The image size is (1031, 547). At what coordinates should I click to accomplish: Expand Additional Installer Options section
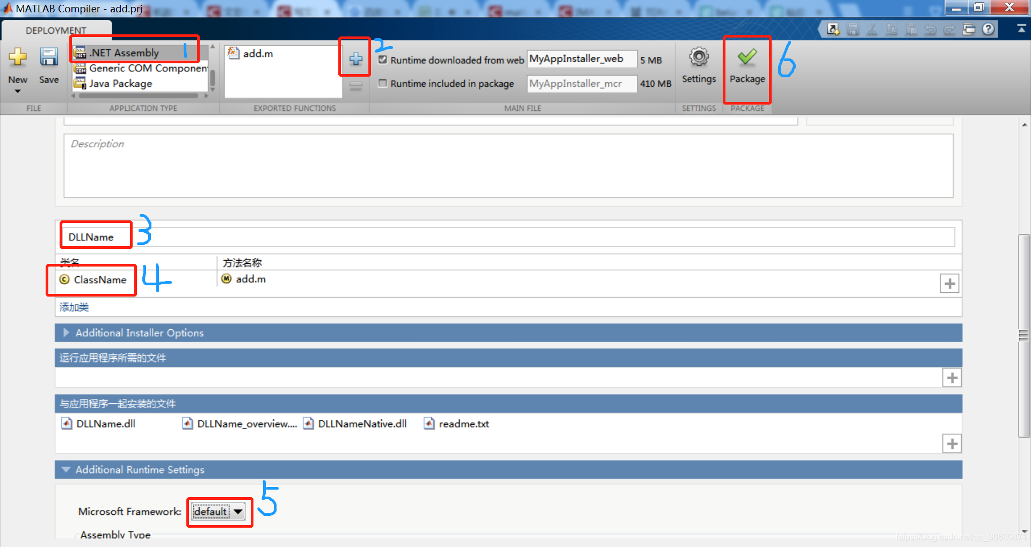[66, 332]
